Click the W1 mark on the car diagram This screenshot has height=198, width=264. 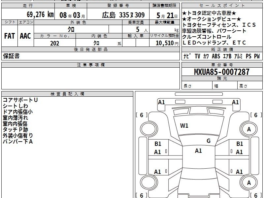[x=184, y=126]
